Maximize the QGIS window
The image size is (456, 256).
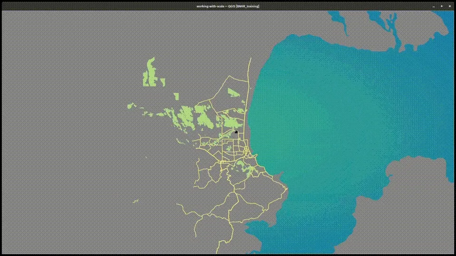coord(441,6)
